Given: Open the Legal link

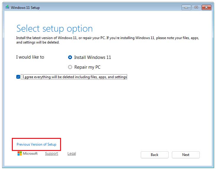Looking at the screenshot, I should coord(72,153).
